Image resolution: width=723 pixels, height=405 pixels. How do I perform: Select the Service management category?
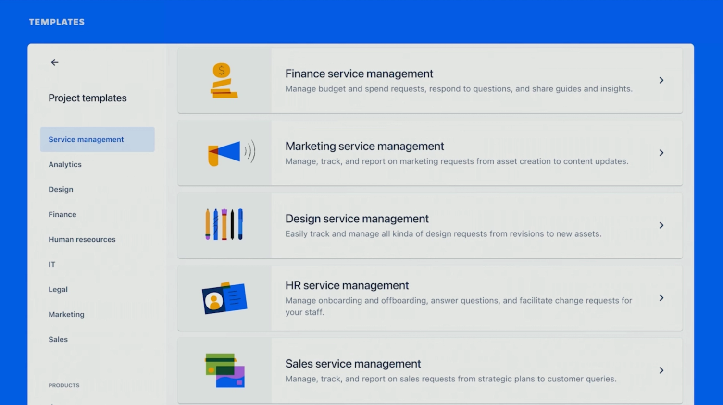pos(98,139)
